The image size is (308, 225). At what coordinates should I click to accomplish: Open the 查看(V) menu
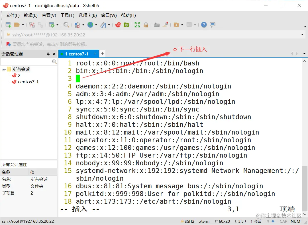pyautogui.click(x=49, y=15)
